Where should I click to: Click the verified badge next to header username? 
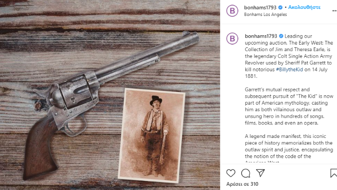pyautogui.click(x=280, y=8)
